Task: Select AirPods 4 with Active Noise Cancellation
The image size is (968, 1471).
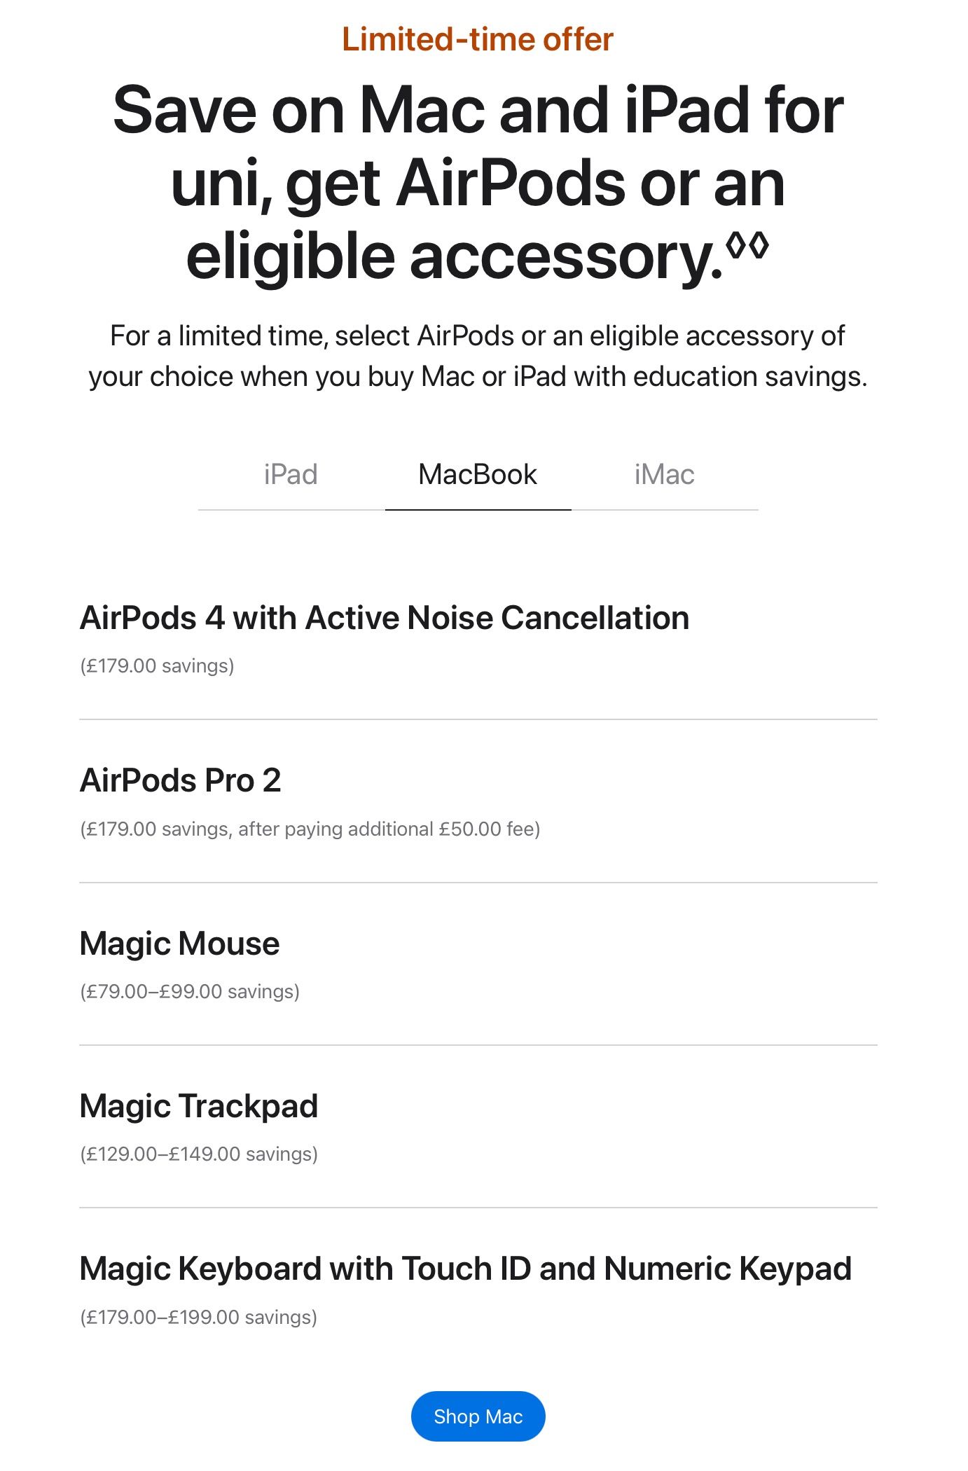Action: click(x=385, y=618)
